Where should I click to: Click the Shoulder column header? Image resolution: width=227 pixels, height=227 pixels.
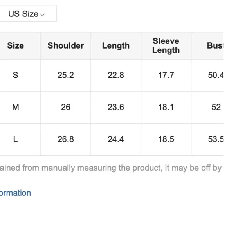pyautogui.click(x=66, y=46)
